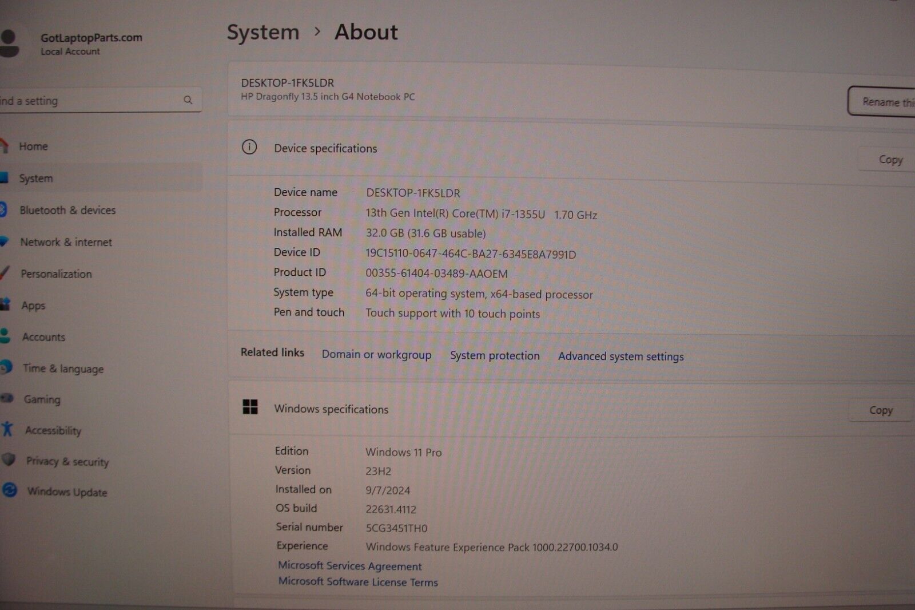This screenshot has height=610, width=915.
Task: Click the Windows Update sync icon
Action: [x=10, y=490]
